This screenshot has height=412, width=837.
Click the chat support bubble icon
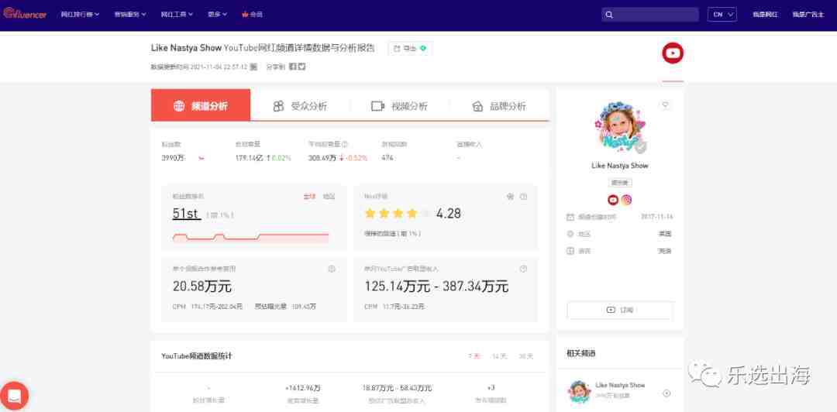(15, 396)
